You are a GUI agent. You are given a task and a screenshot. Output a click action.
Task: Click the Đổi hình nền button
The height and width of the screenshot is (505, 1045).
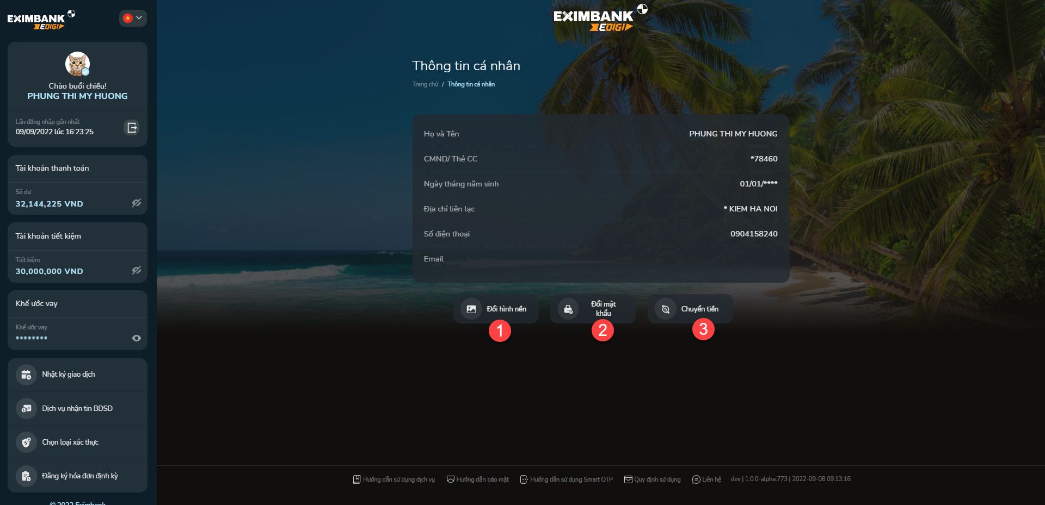coord(496,309)
